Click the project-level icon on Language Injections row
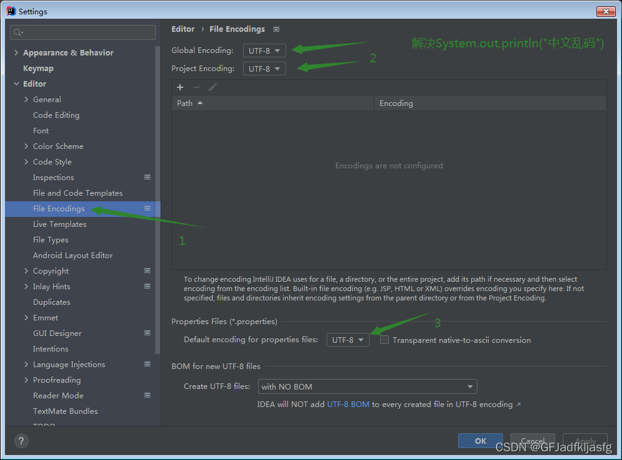The height and width of the screenshot is (460, 622). pyautogui.click(x=148, y=365)
